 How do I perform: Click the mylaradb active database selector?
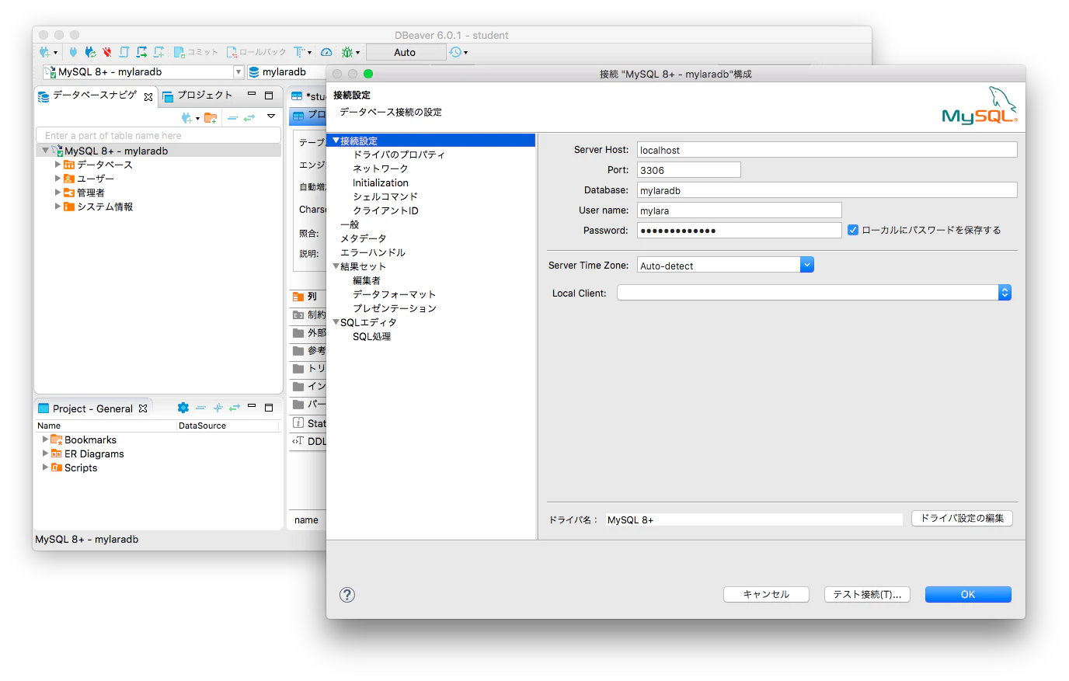[284, 71]
